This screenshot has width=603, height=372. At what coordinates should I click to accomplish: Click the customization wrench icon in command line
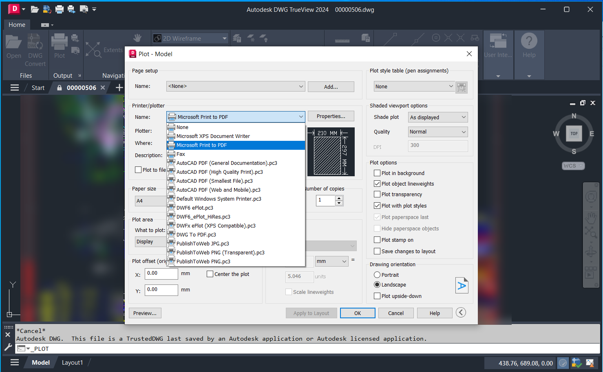(x=8, y=347)
